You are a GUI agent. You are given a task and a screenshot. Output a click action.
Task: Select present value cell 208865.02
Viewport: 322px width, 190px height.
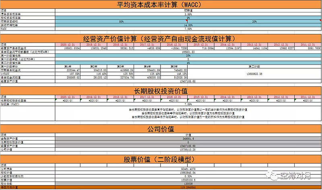(68, 78)
